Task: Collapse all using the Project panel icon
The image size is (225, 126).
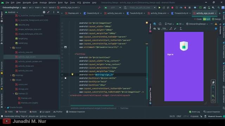Action: [x=49, y=12]
